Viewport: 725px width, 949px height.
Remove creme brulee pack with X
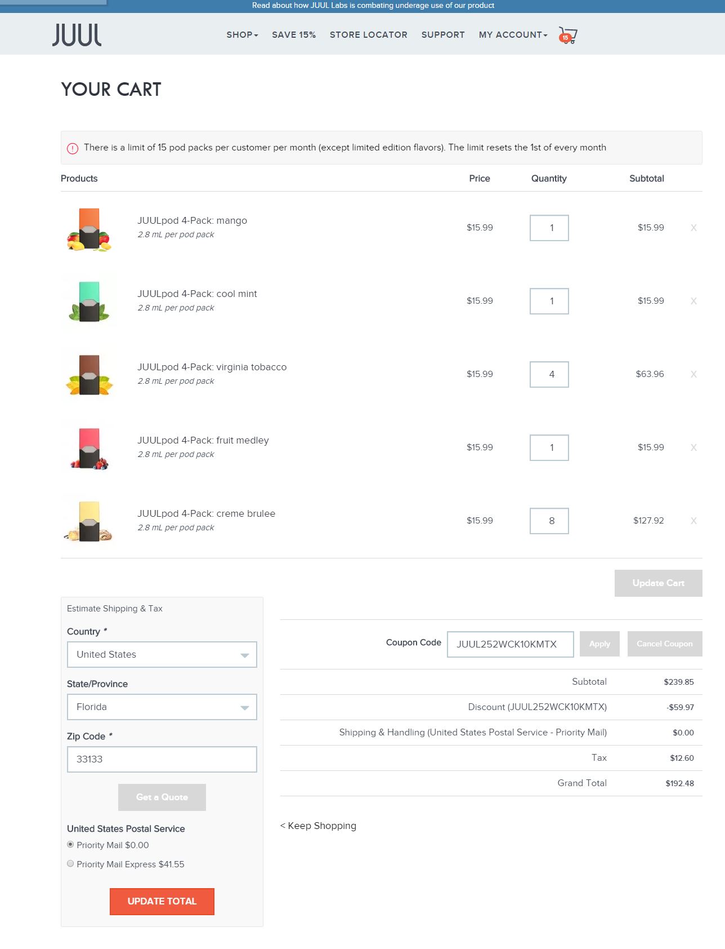[693, 521]
